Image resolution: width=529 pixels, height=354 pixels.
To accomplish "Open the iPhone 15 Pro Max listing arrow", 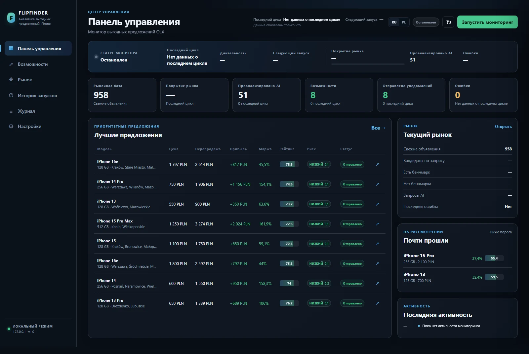I will pyautogui.click(x=377, y=224).
